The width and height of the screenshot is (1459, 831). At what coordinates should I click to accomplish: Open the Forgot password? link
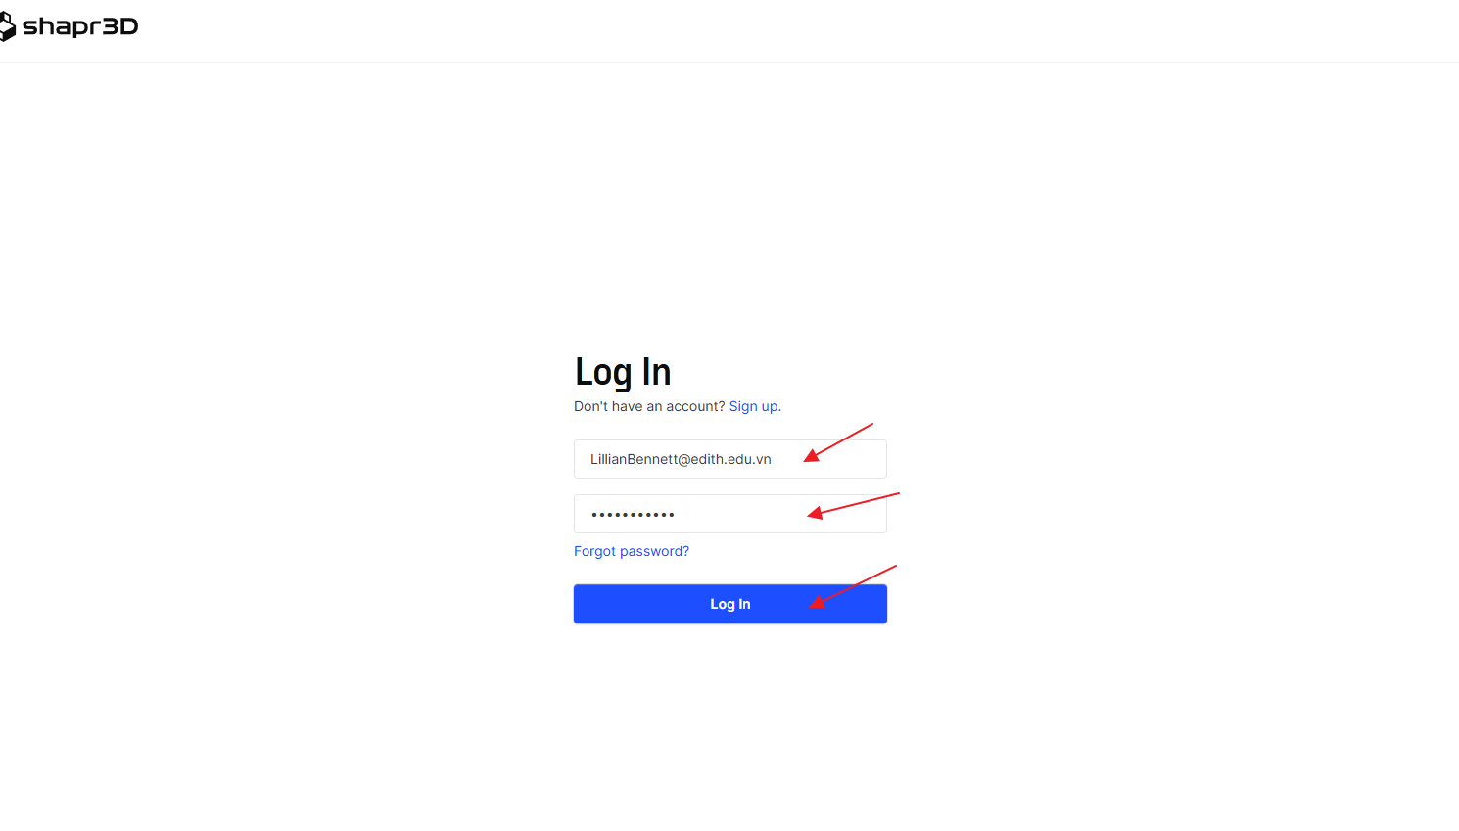point(632,551)
